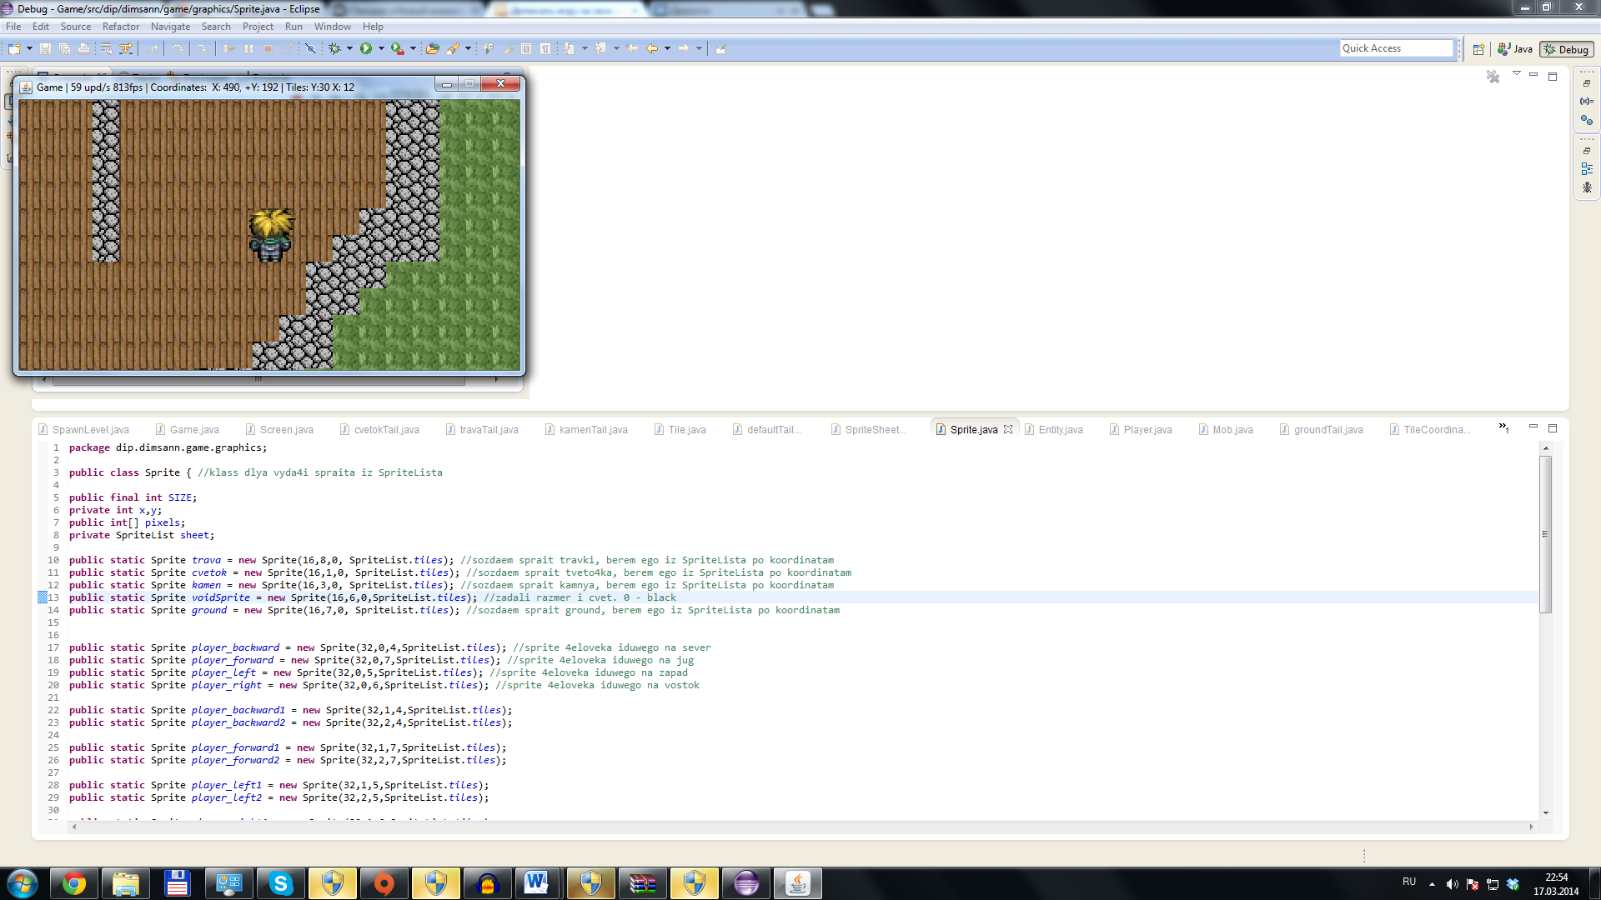1601x900 pixels.
Task: Switch to the Java perspective
Action: click(x=1515, y=49)
